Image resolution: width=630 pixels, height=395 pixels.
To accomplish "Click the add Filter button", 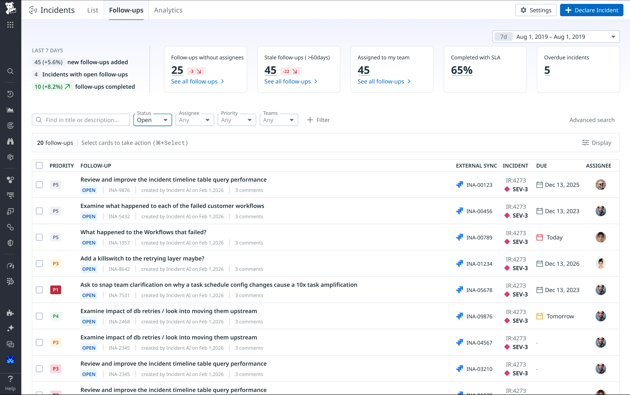I will pyautogui.click(x=318, y=120).
